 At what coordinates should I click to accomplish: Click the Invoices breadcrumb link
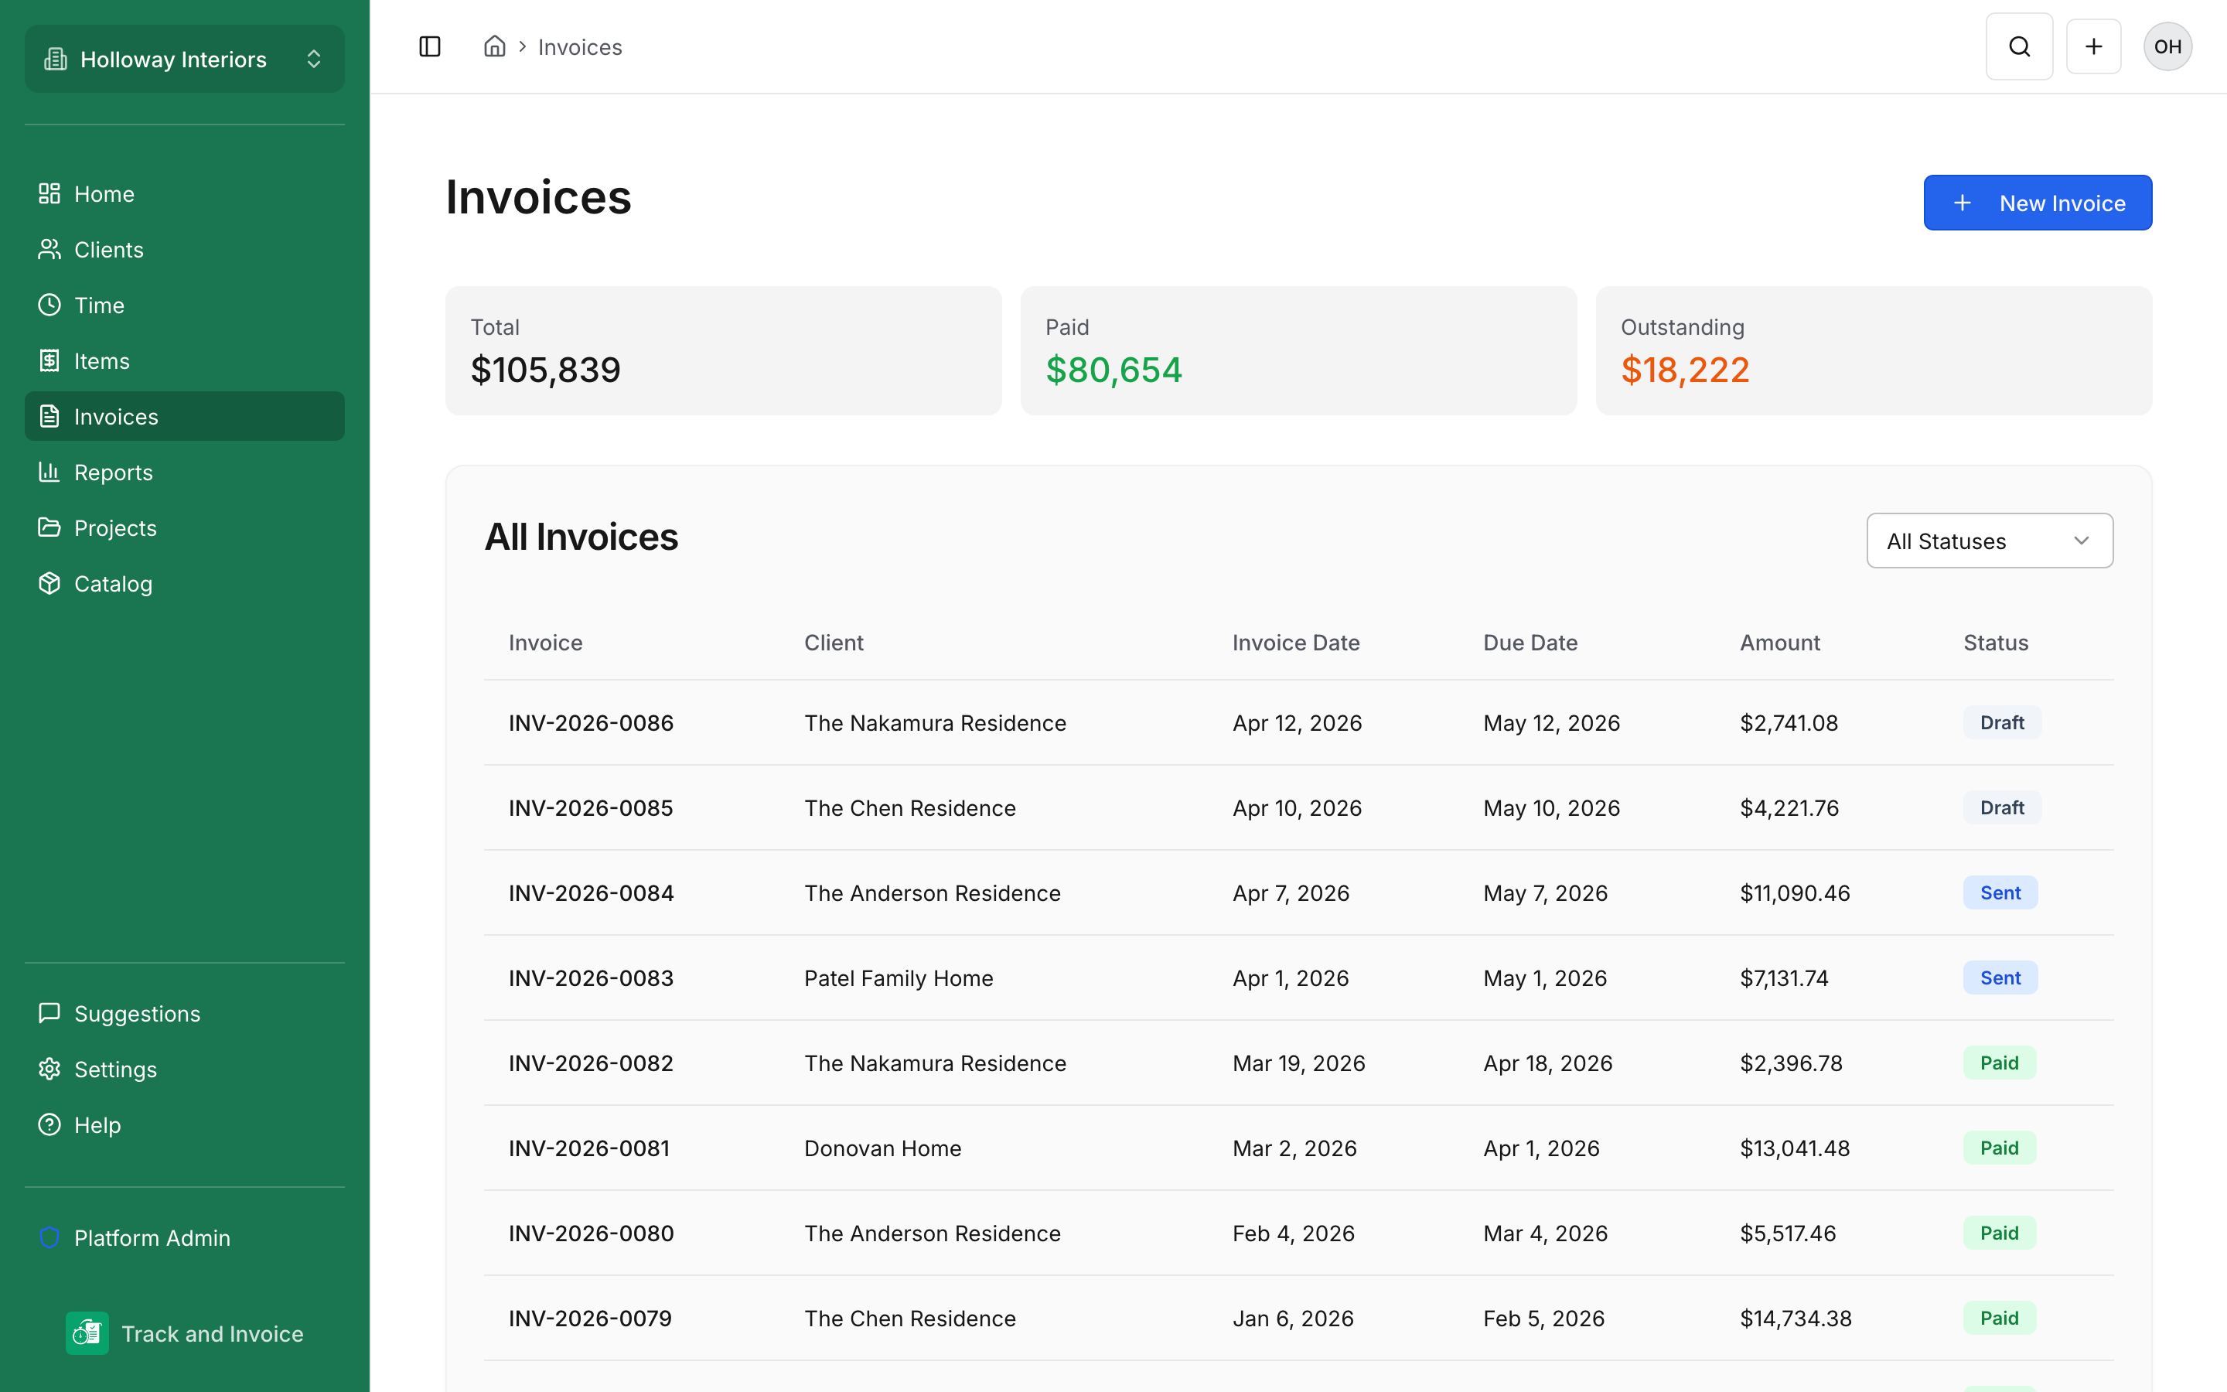click(580, 47)
